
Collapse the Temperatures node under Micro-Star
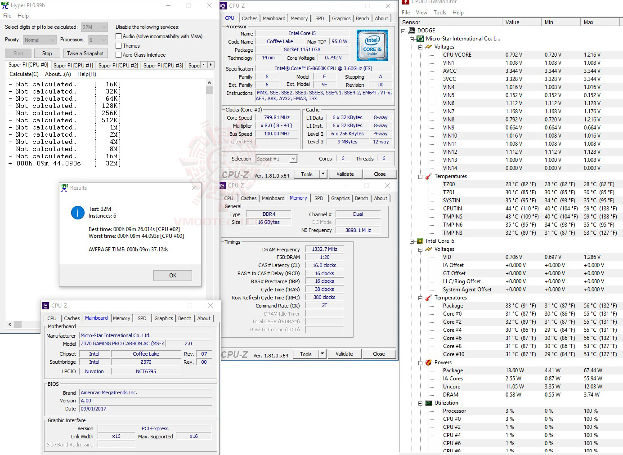tap(420, 176)
